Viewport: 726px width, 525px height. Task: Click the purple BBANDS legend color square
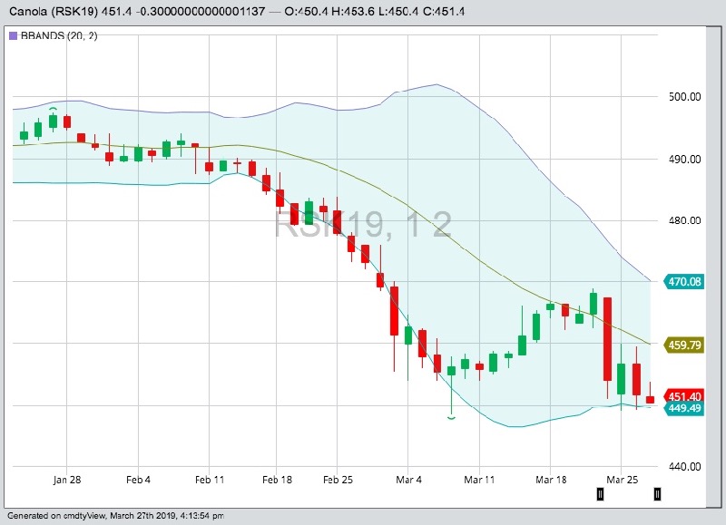(x=13, y=35)
